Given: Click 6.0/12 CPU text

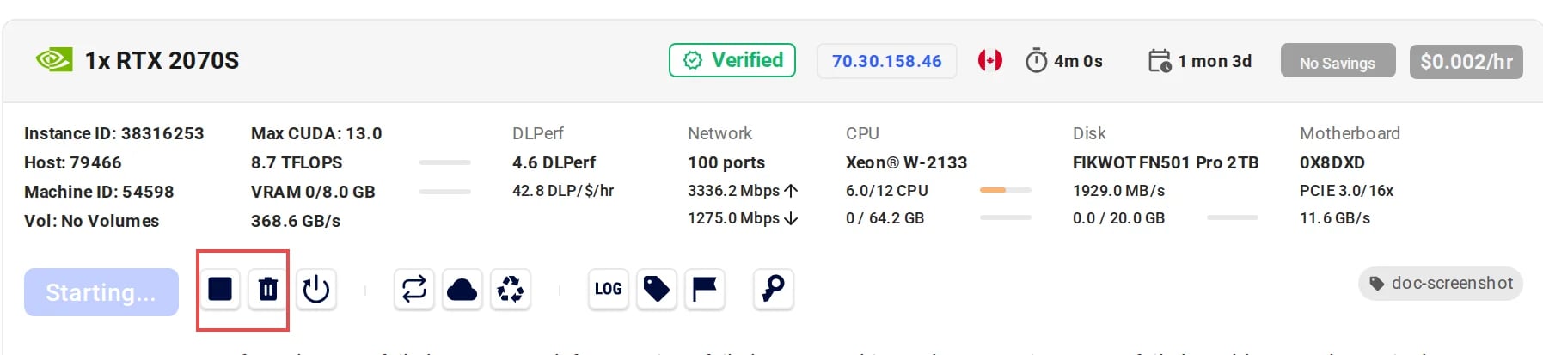Looking at the screenshot, I should coord(887,190).
